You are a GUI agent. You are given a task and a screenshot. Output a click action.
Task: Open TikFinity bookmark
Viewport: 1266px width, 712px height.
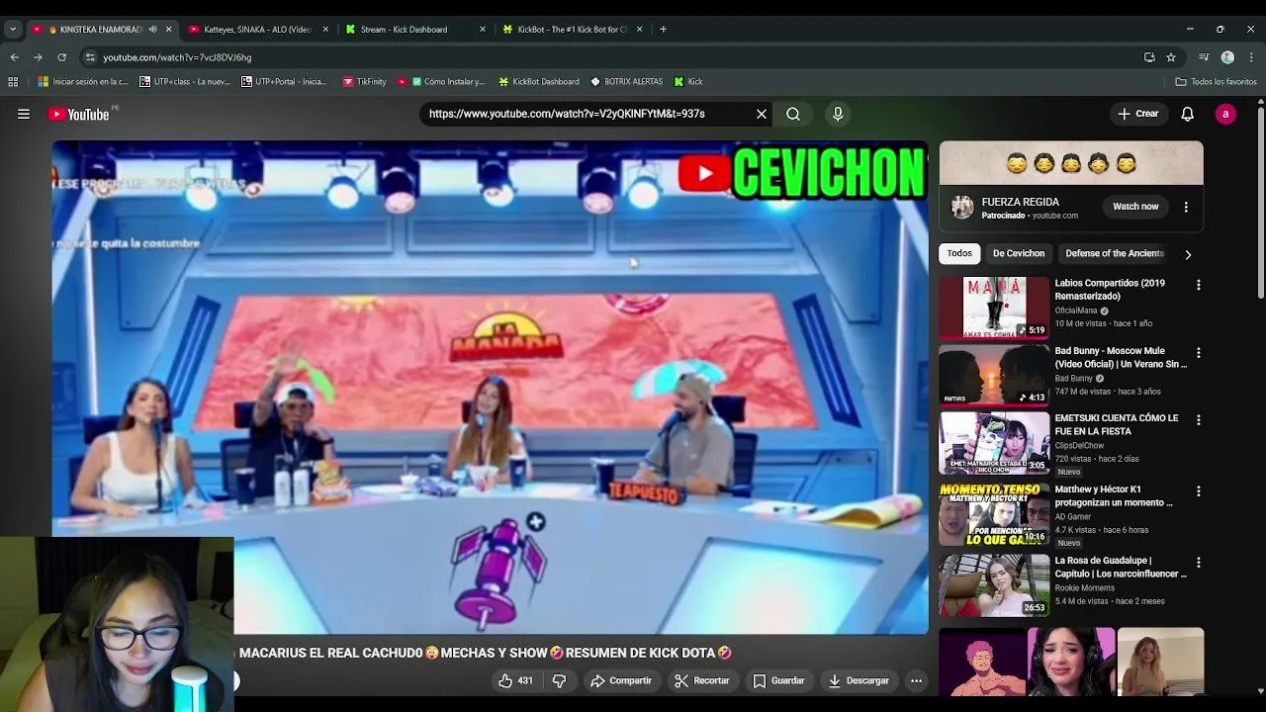coord(364,82)
